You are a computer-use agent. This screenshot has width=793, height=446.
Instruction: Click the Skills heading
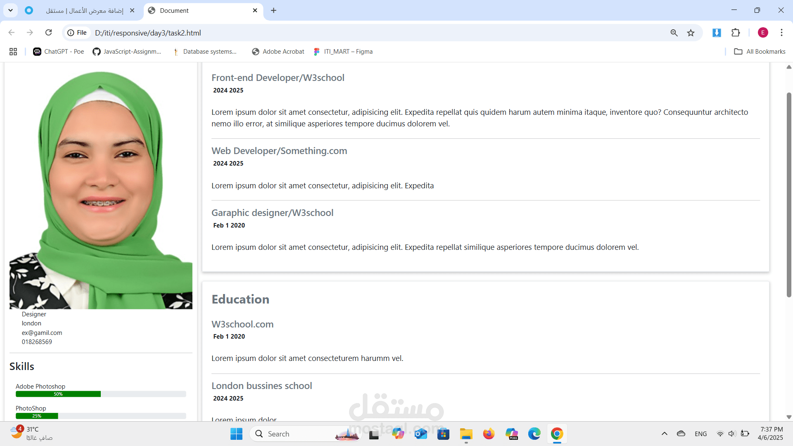point(22,367)
